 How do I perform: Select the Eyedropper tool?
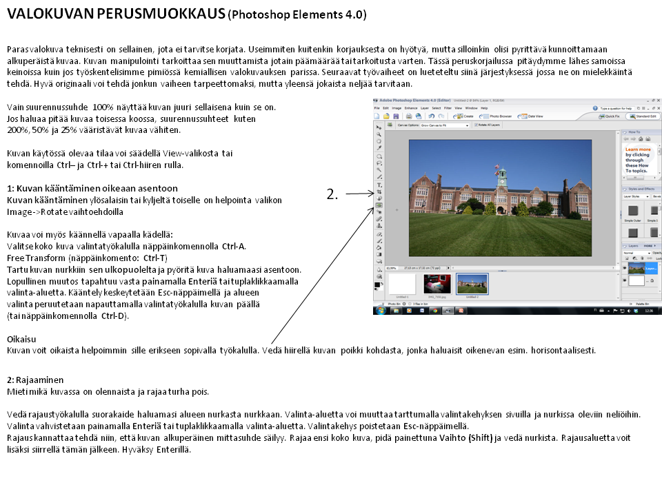coord(379,148)
